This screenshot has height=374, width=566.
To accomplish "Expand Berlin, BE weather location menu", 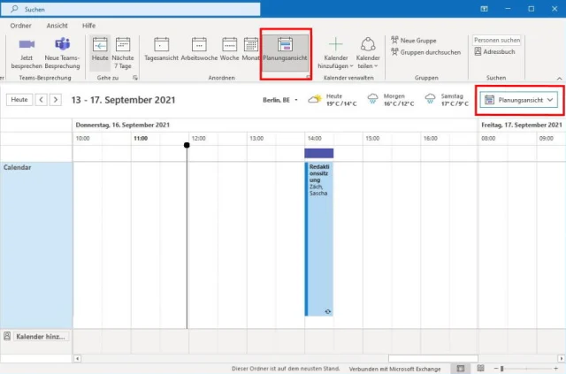I will point(281,101).
